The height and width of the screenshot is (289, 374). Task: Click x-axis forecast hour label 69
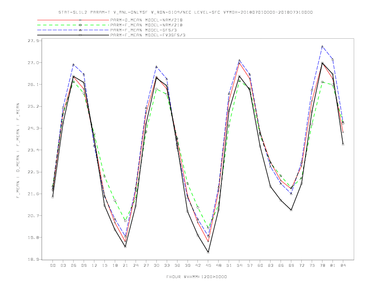[291, 265]
